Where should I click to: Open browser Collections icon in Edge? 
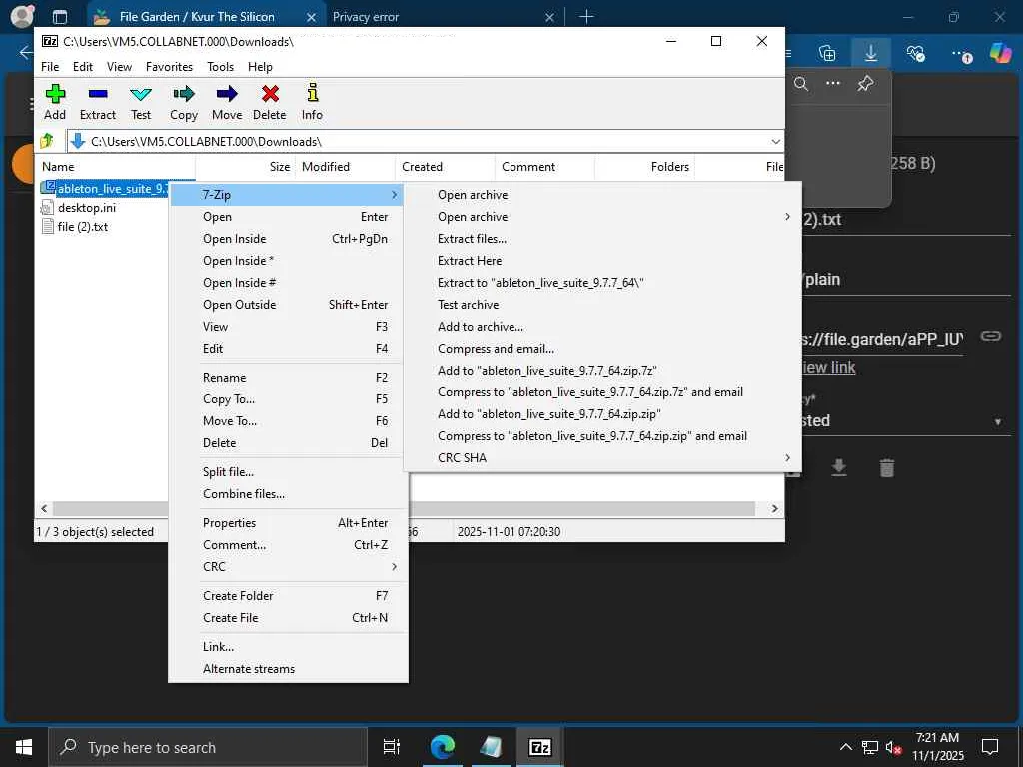click(x=826, y=53)
